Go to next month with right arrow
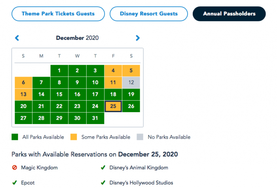This screenshot has width=277, height=188. [138, 38]
